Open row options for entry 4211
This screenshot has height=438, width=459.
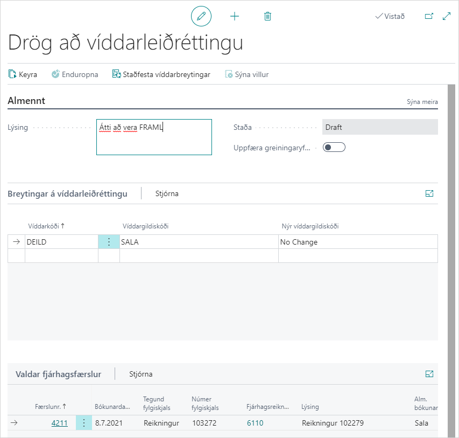point(84,423)
